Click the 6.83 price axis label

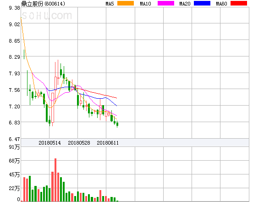point(14,123)
